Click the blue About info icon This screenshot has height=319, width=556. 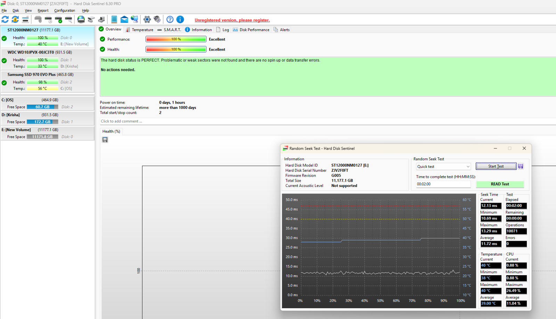tap(180, 19)
